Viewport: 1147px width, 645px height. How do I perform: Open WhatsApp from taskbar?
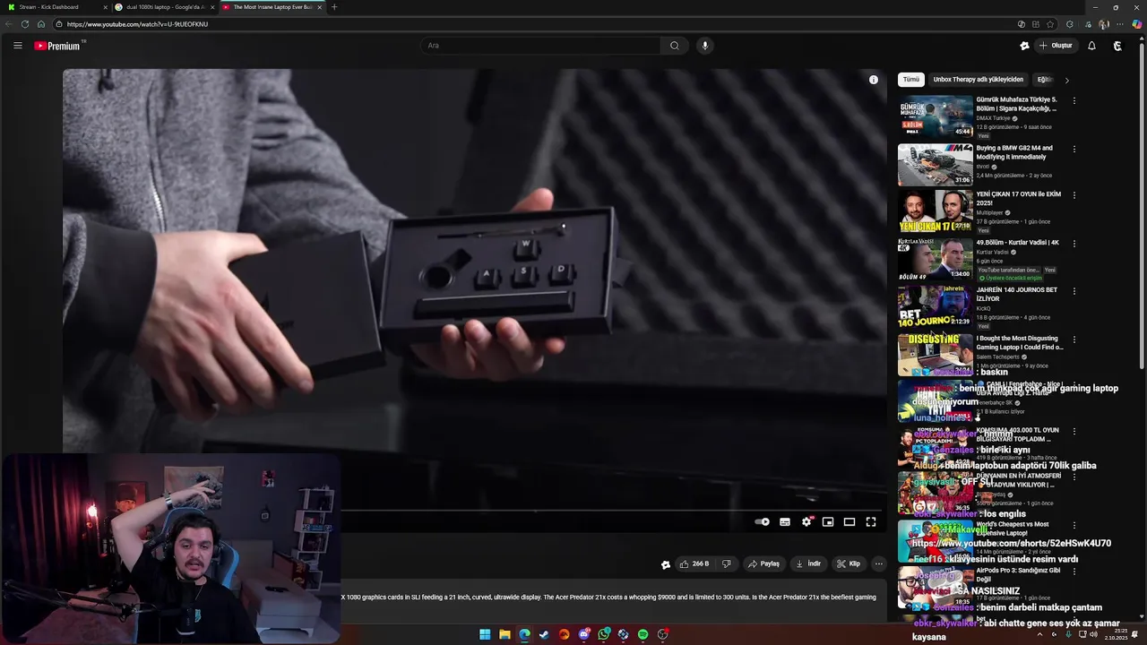click(603, 634)
